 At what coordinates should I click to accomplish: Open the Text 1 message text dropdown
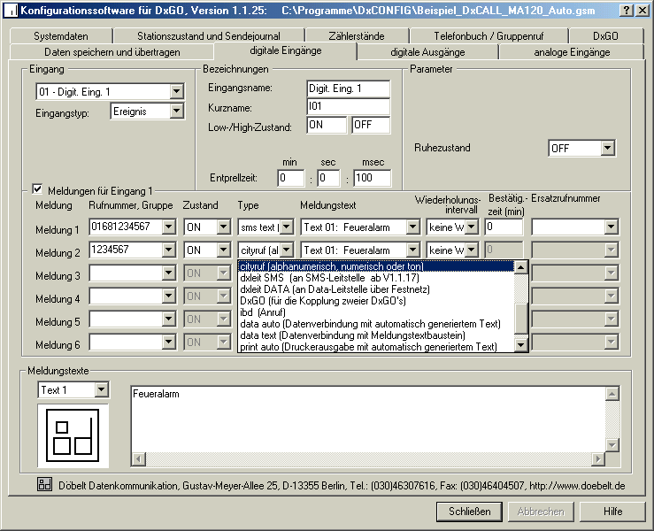[x=101, y=389]
